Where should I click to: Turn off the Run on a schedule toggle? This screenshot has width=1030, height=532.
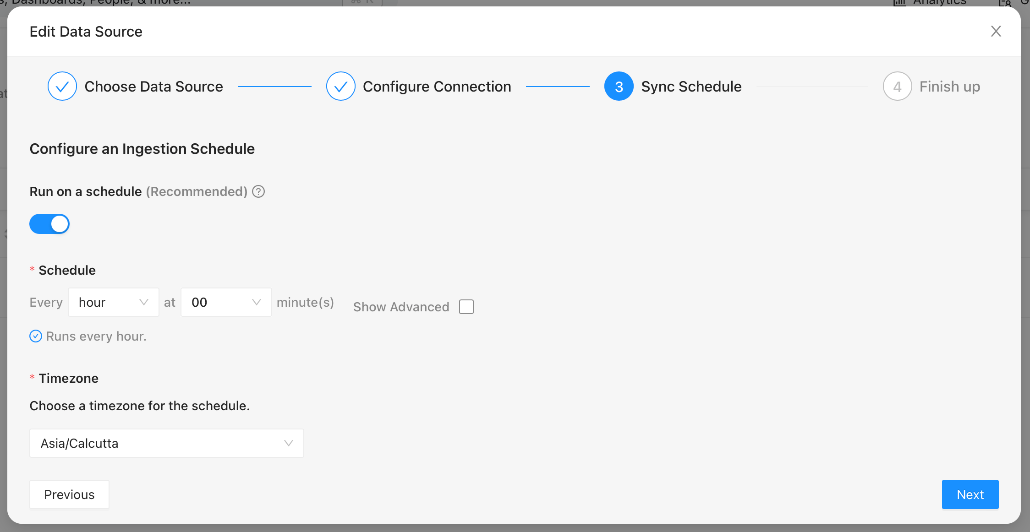coord(49,224)
